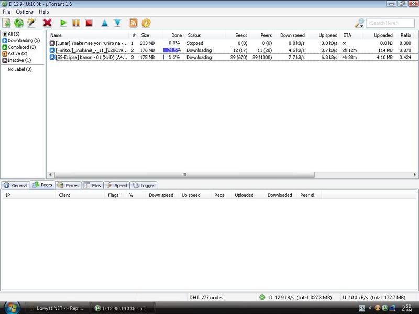Click the 74.5% progress bar

tap(172, 50)
